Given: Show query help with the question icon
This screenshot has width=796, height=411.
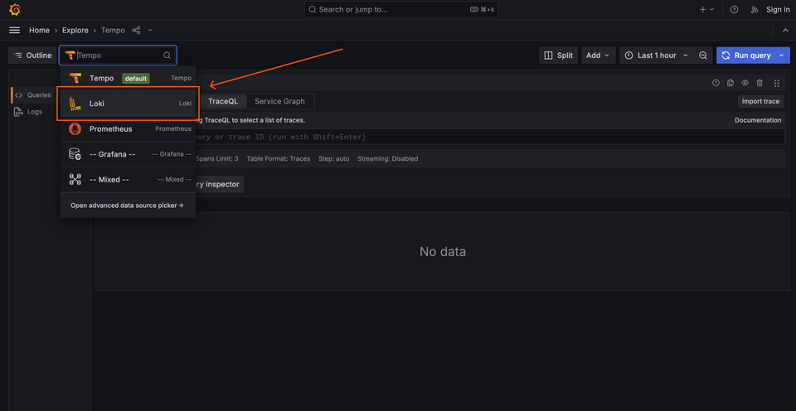Looking at the screenshot, I should pyautogui.click(x=716, y=83).
